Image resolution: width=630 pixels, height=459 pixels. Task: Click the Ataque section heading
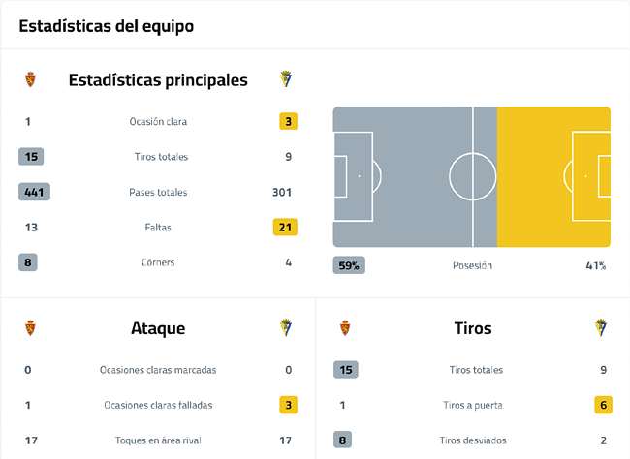pyautogui.click(x=158, y=328)
